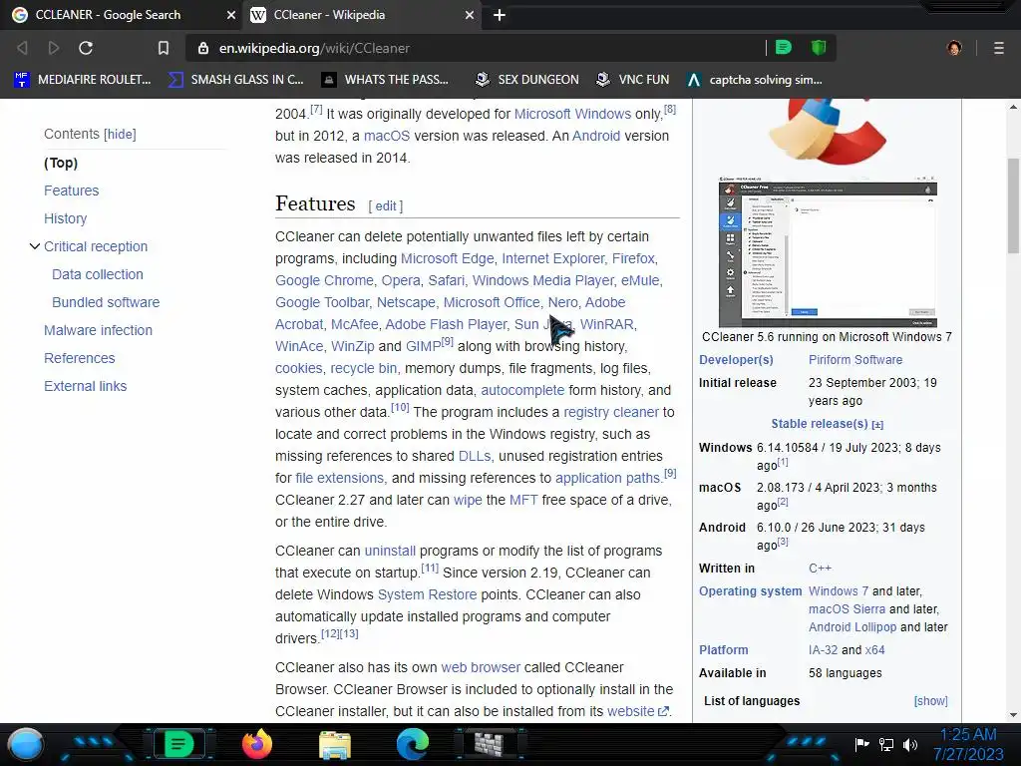The image size is (1021, 766).
Task: Go to References in Contents
Action: pyautogui.click(x=80, y=358)
